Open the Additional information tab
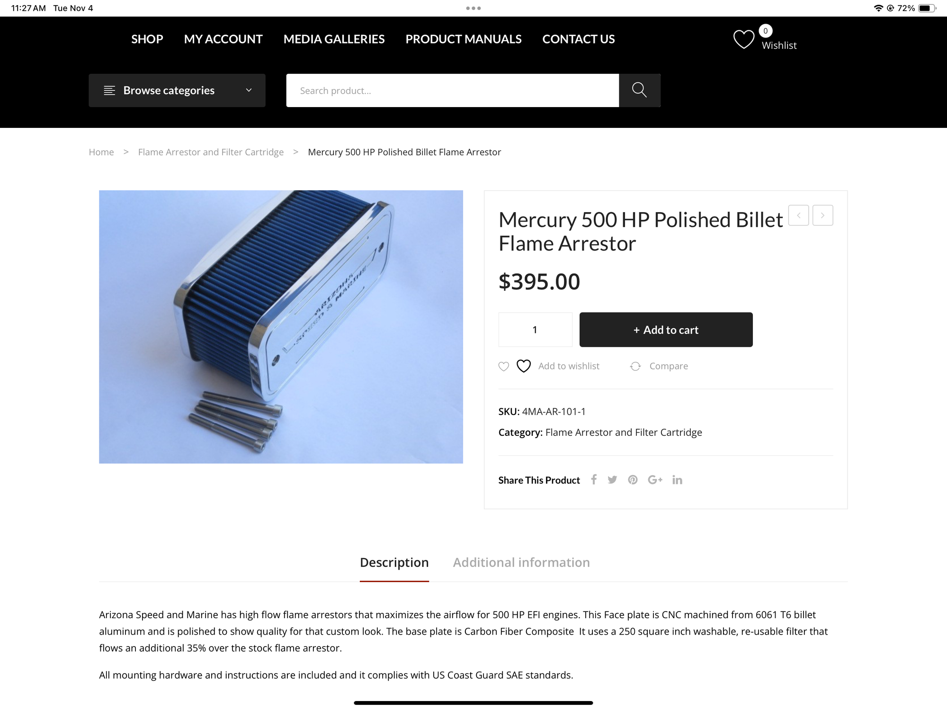 point(521,562)
